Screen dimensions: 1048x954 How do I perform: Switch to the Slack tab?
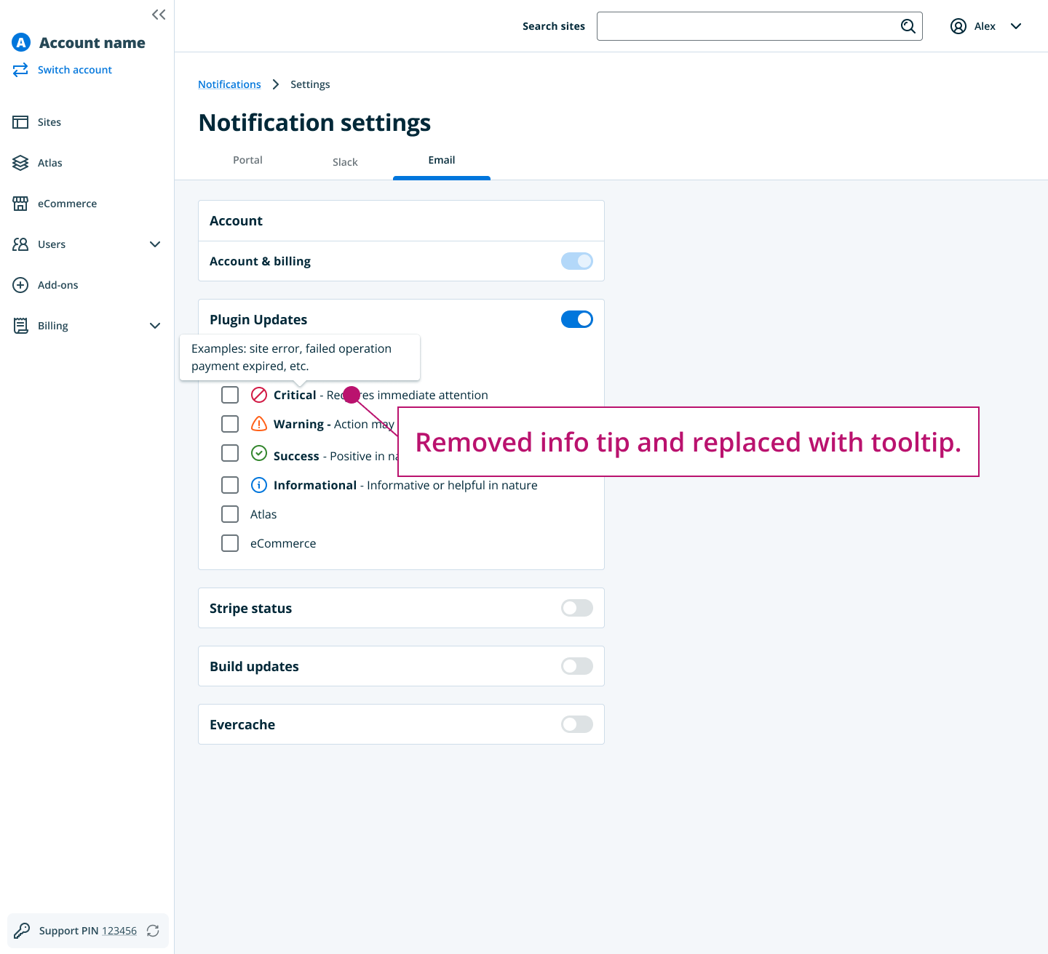tap(345, 161)
